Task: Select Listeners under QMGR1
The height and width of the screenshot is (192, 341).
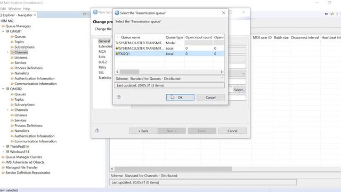Action: tap(21, 58)
